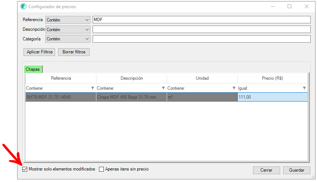This screenshot has width=317, height=182.
Task: Click the filter icon in Descripción column
Action: pyautogui.click(x=163, y=88)
